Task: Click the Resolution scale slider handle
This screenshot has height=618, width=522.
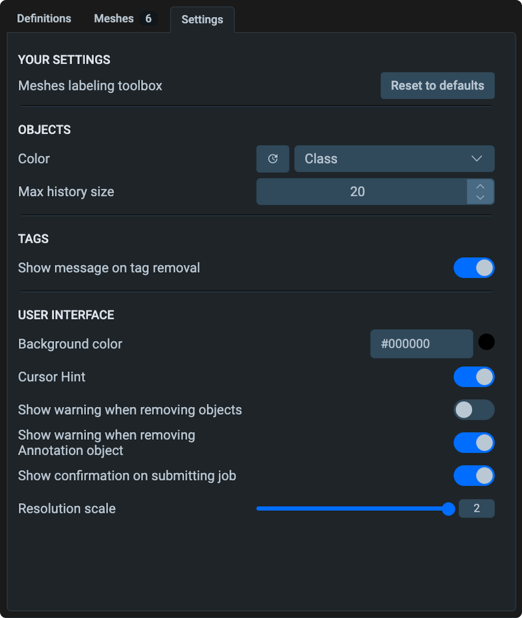Action: [448, 509]
